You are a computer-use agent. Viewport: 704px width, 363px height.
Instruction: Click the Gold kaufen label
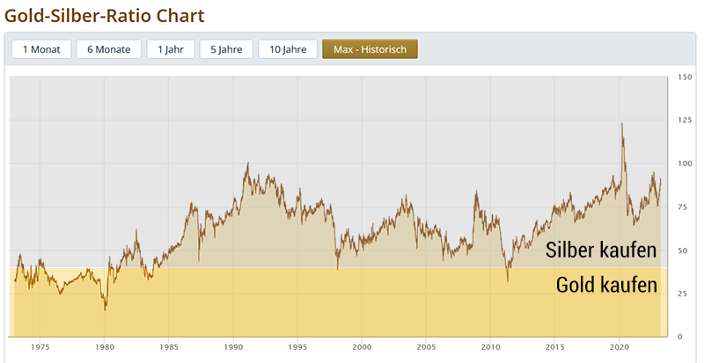(606, 285)
